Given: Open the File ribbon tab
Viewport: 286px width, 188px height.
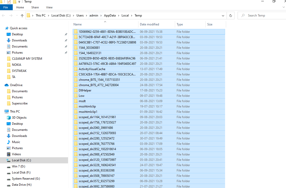Looking at the screenshot, I should [6, 7].
